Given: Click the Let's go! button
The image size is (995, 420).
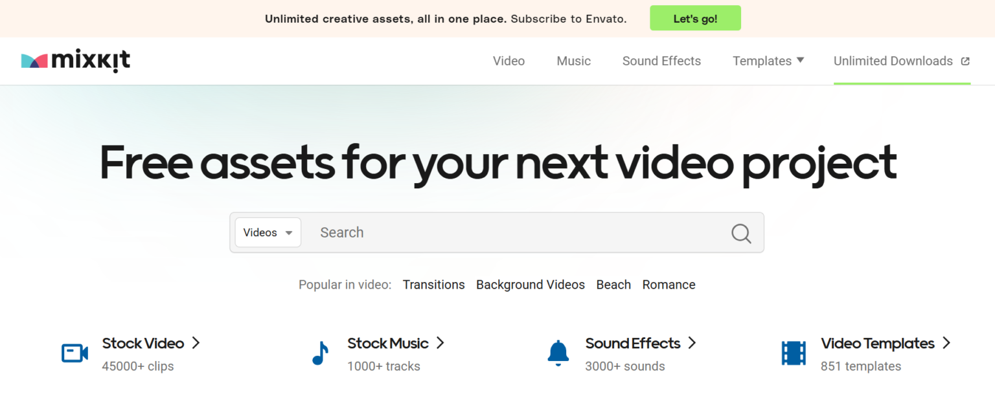Looking at the screenshot, I should (695, 19).
